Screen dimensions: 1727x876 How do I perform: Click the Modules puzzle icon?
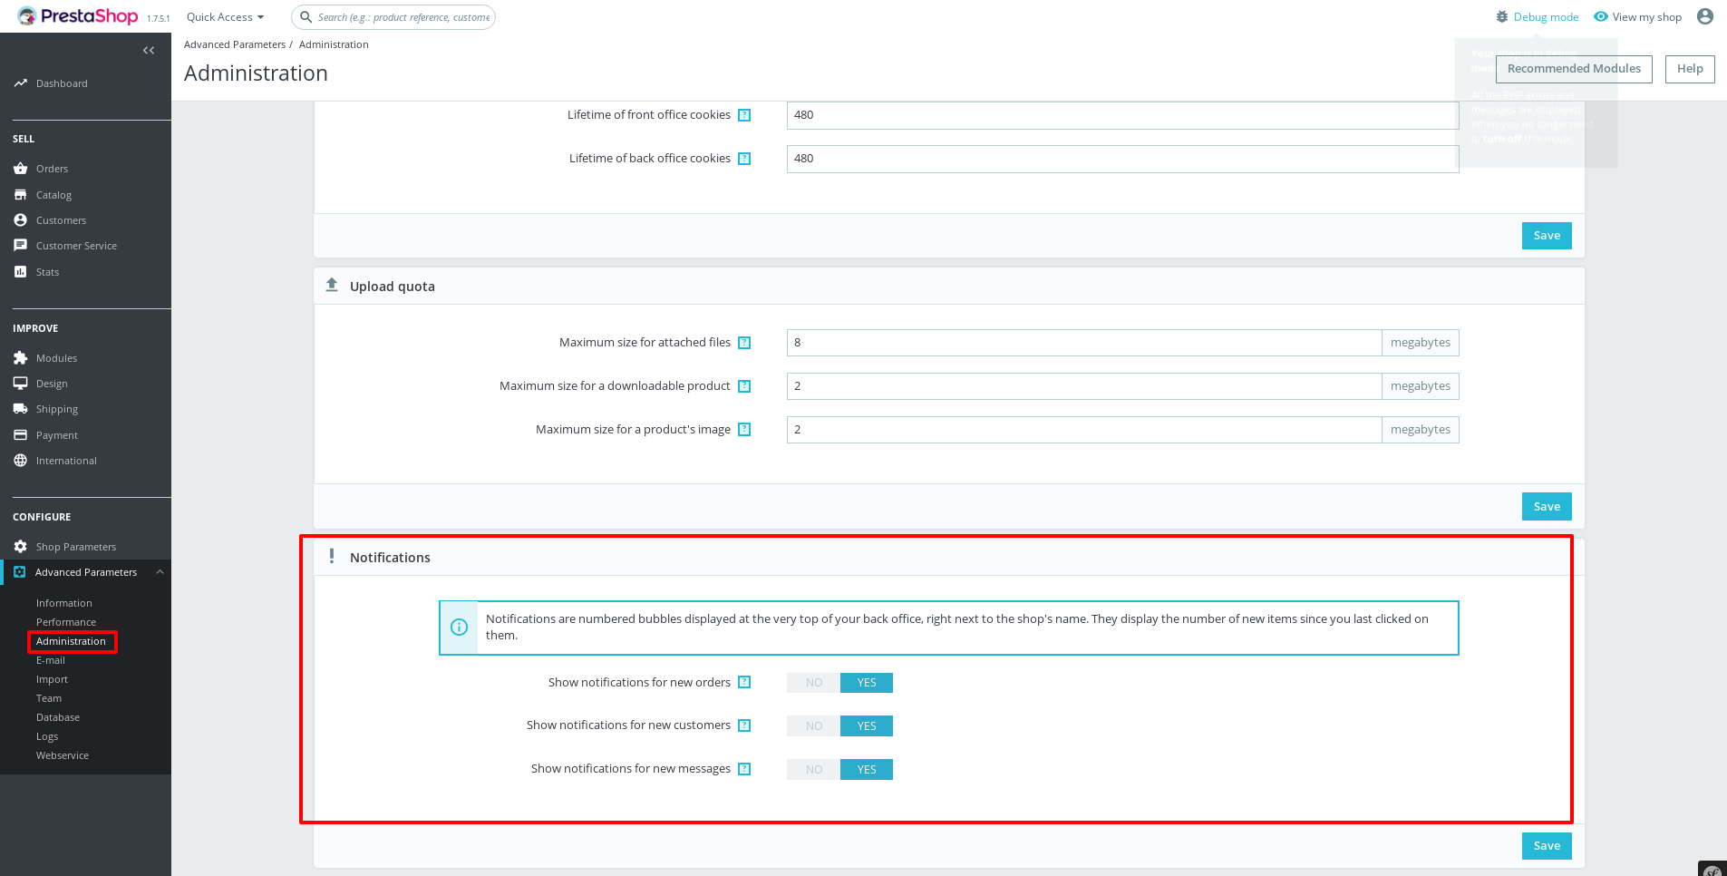pyautogui.click(x=21, y=358)
